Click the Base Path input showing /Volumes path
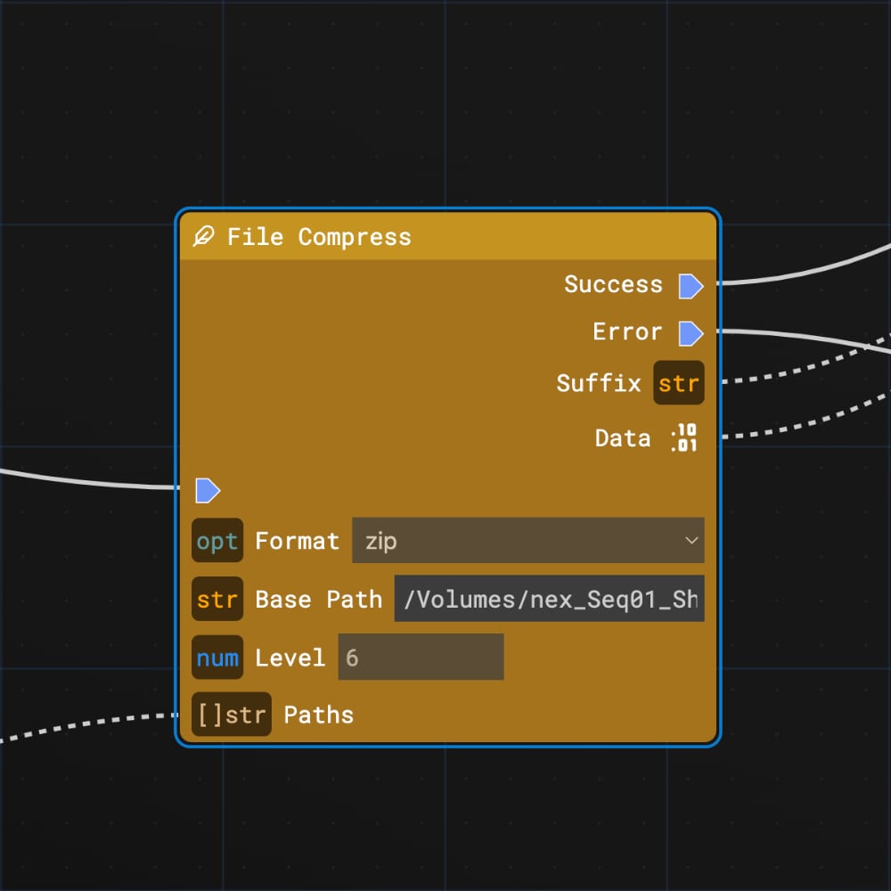891x891 pixels. pos(548,599)
